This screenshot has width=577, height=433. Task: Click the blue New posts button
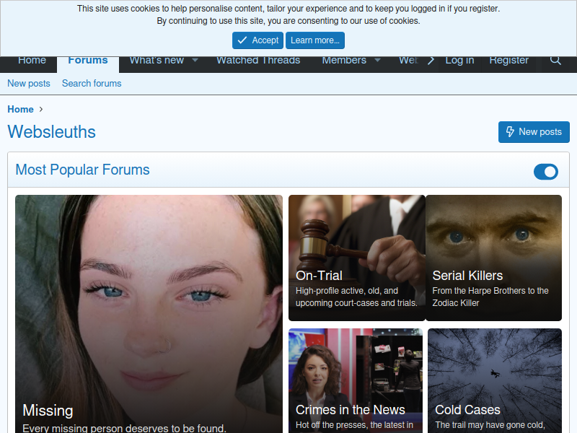534,132
